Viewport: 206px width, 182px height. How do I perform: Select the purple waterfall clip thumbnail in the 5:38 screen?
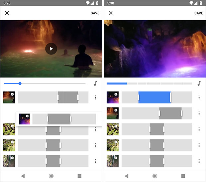[x=113, y=97]
